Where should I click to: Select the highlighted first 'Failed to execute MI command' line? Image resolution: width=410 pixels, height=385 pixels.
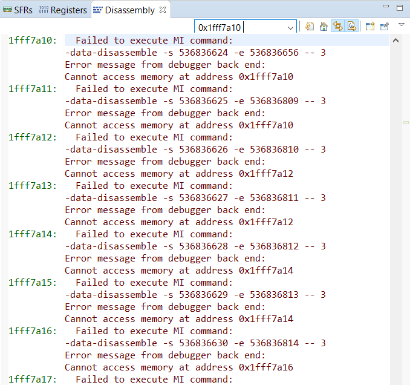[227, 41]
